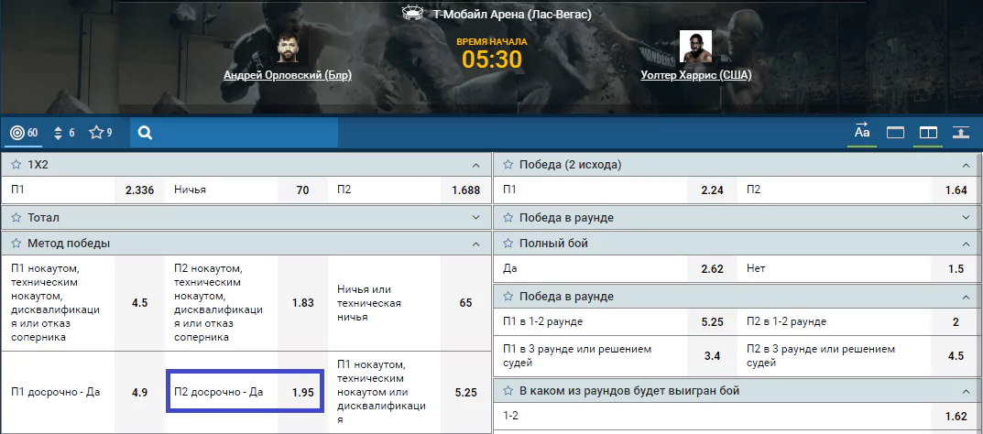Open the 60 markets target tab
The image size is (983, 434).
tap(25, 133)
